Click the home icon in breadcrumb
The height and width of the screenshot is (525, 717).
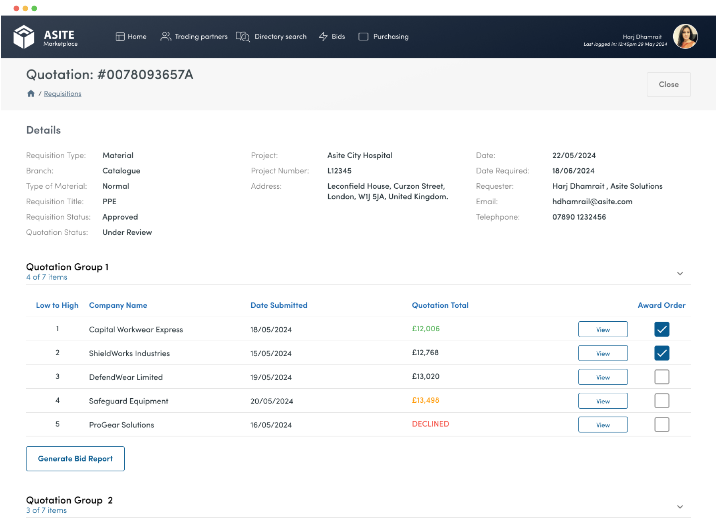[31, 93]
